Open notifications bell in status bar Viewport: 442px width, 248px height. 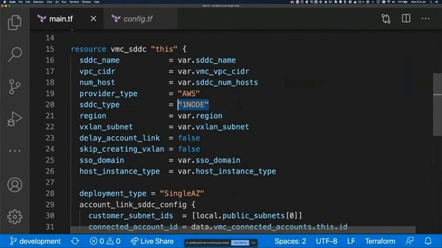coord(428,241)
